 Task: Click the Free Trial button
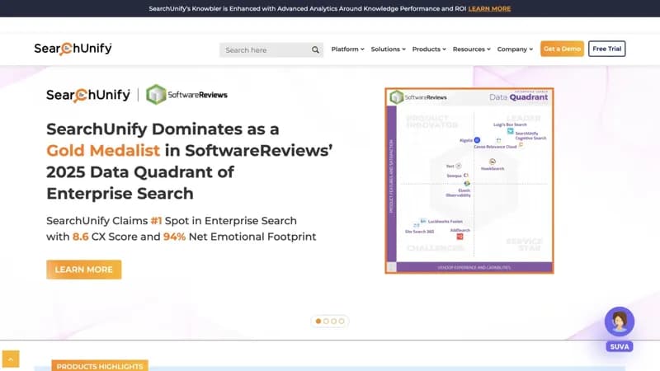tap(606, 49)
